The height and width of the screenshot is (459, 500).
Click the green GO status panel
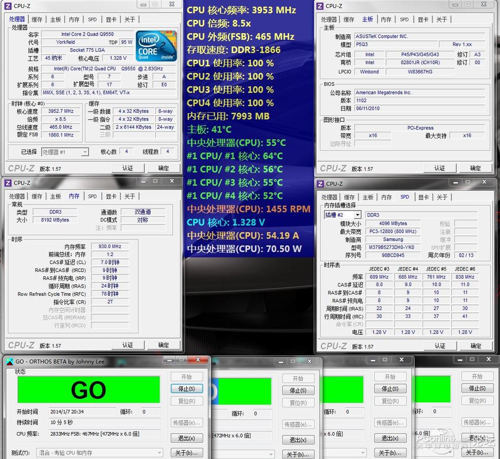89,390
